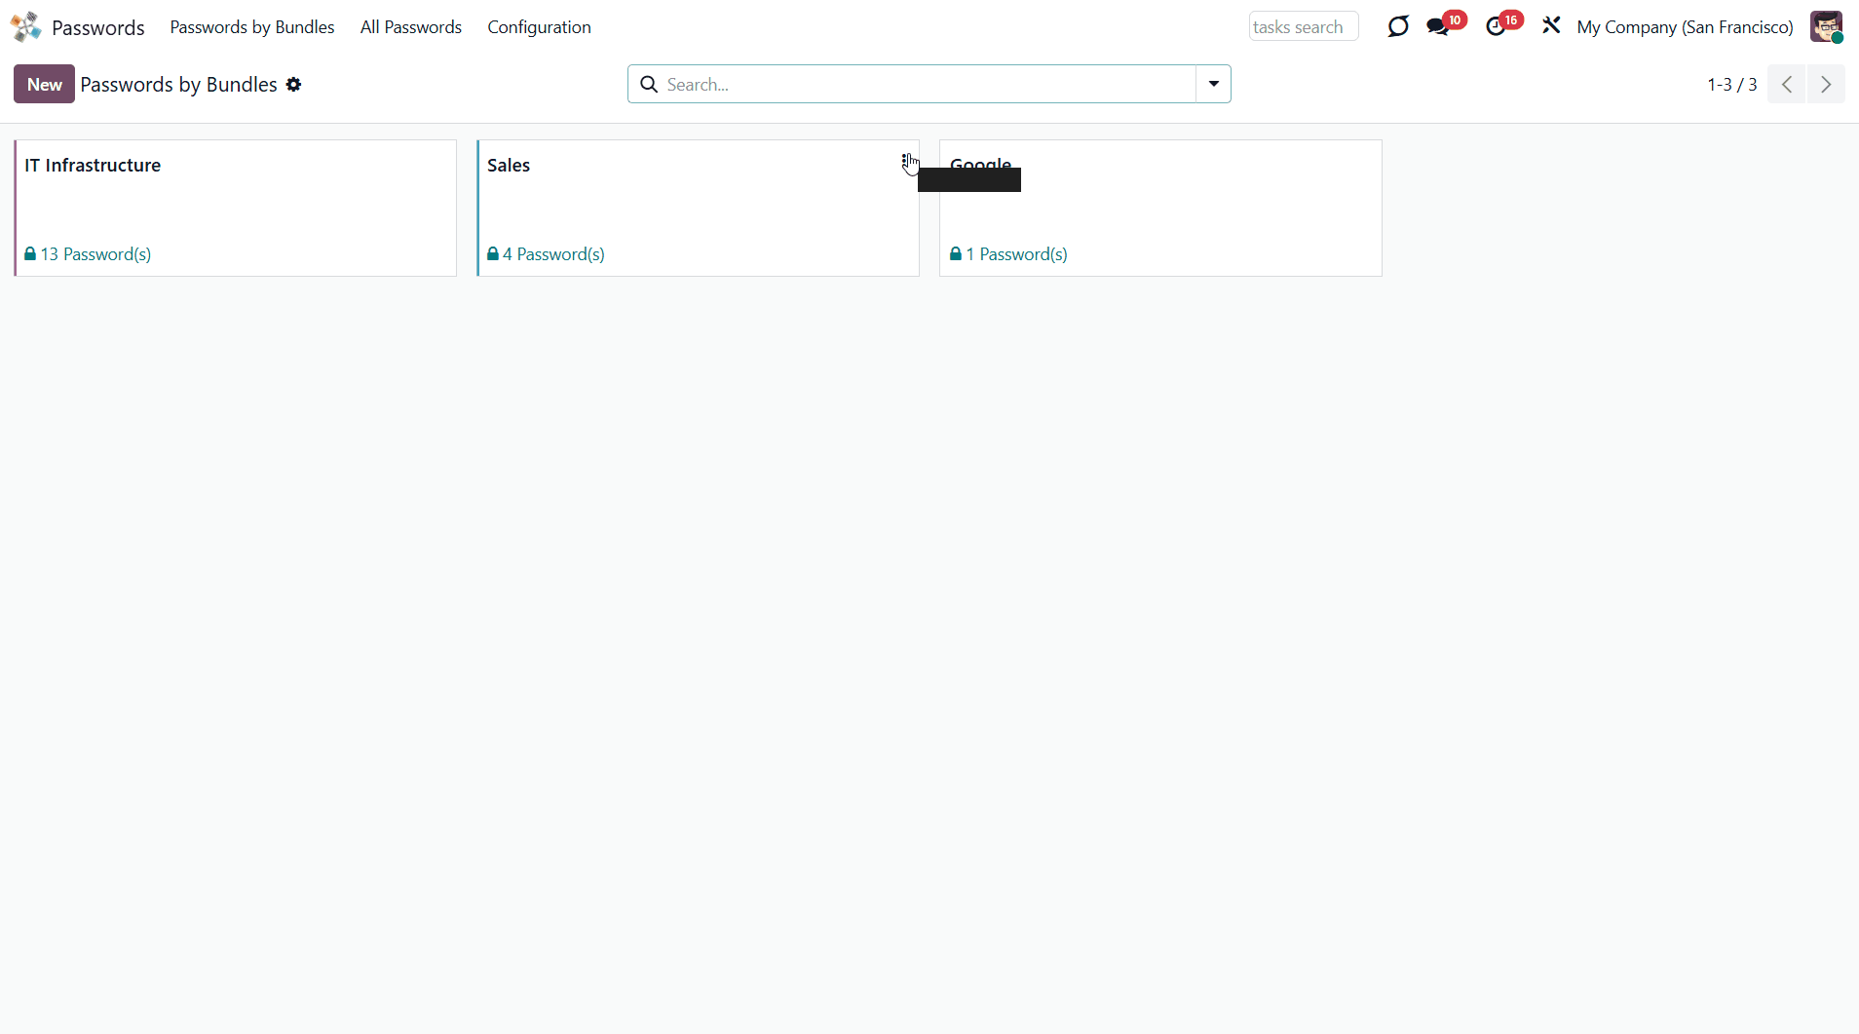Select Passwords by Bundles in the top menu
This screenshot has width=1859, height=1034.
coord(251,27)
